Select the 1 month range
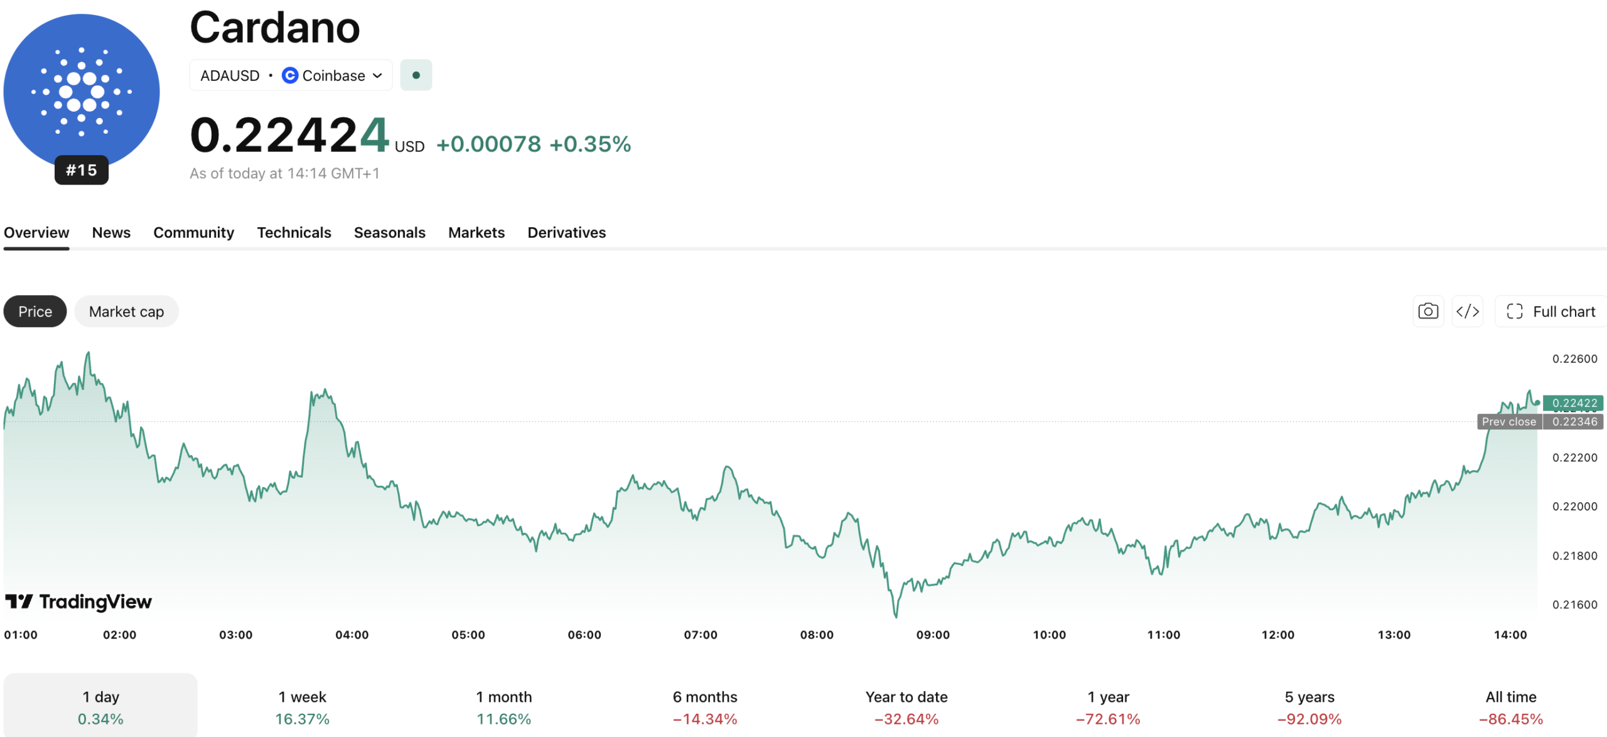 pos(503,707)
